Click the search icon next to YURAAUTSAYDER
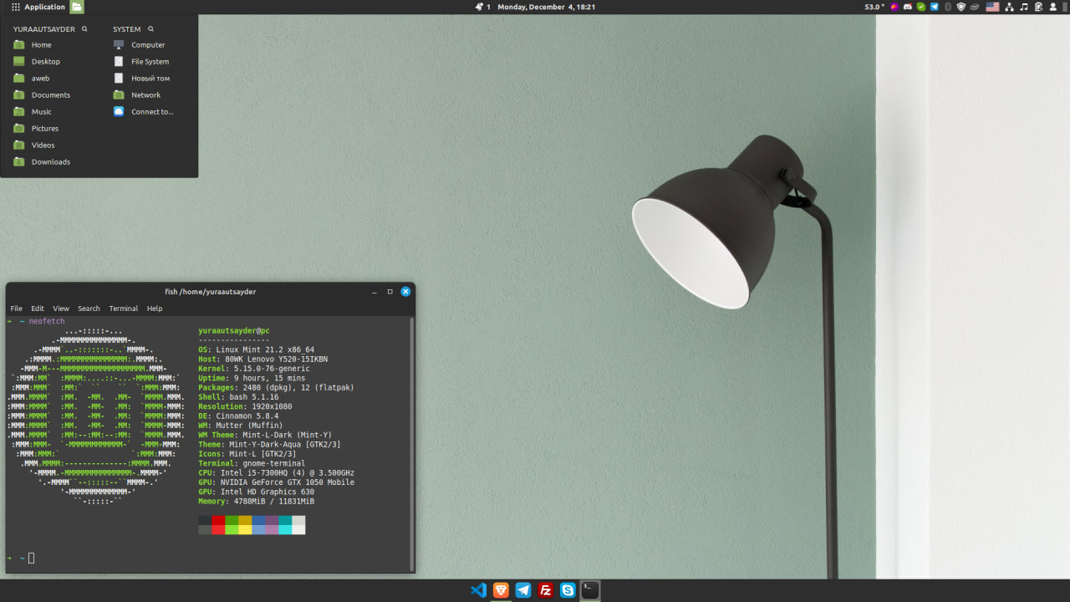This screenshot has width=1070, height=602. pyautogui.click(x=84, y=29)
